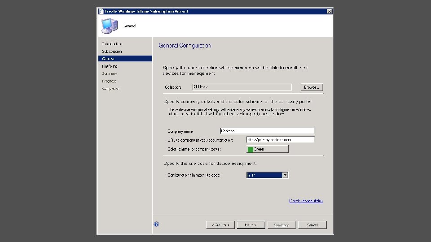Click the 'Configuration Manager site code' label
431x242 pixels.
194,175
